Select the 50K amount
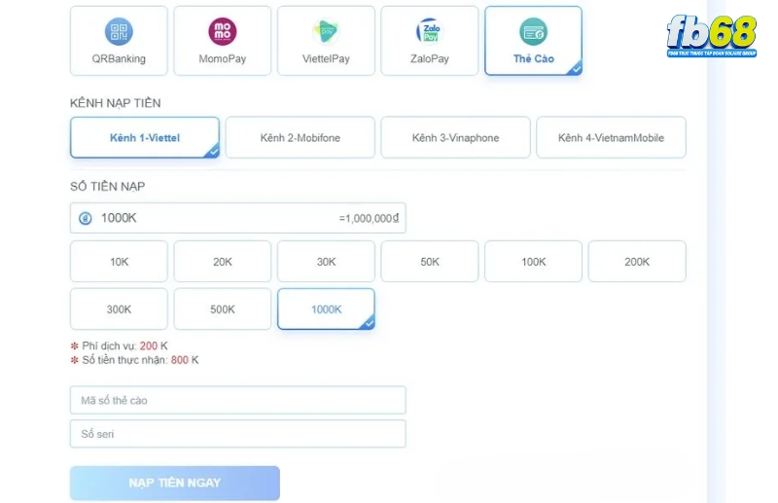Viewport: 778px width, 503px height. [430, 261]
